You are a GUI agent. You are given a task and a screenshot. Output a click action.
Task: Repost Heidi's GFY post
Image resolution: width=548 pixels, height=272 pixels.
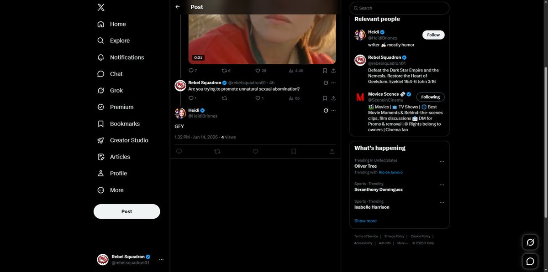(217, 151)
